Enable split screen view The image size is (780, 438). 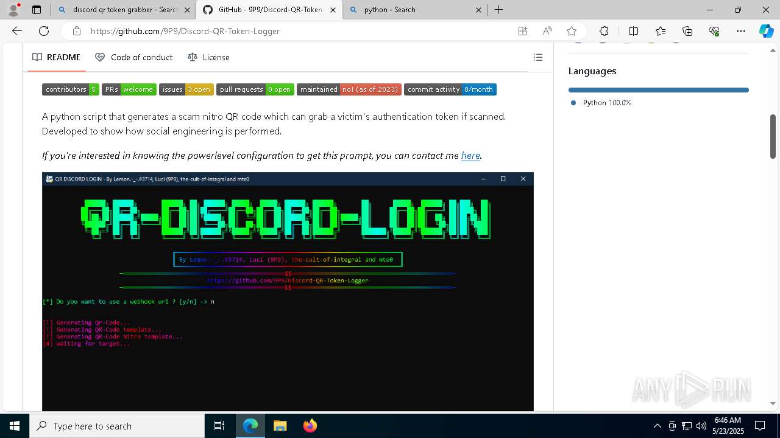(633, 31)
